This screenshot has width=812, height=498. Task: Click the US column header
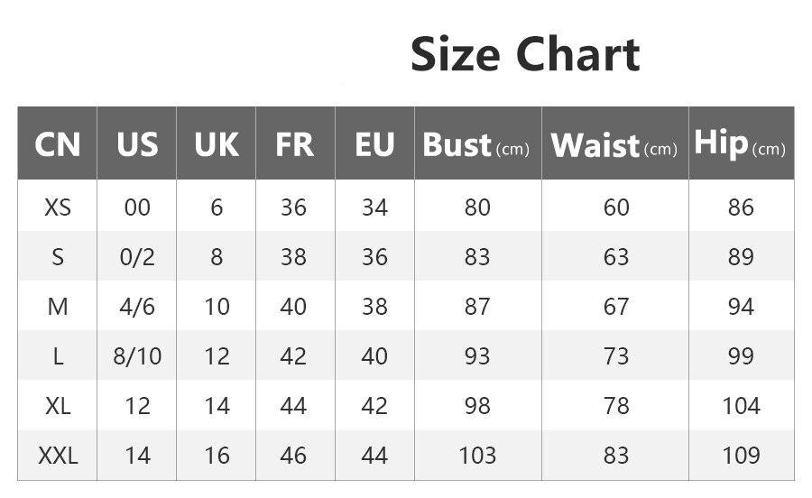[x=137, y=144]
